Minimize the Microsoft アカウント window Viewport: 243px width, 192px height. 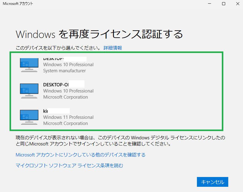point(210,4)
